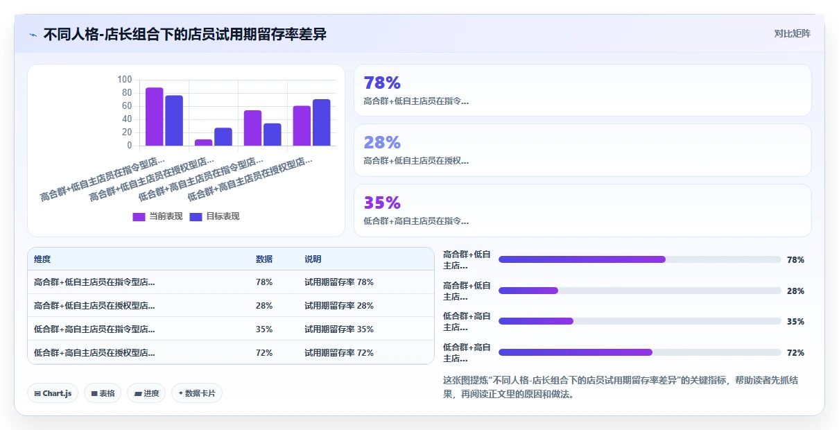Click table cell 试用期留存率 28%

coord(339,306)
